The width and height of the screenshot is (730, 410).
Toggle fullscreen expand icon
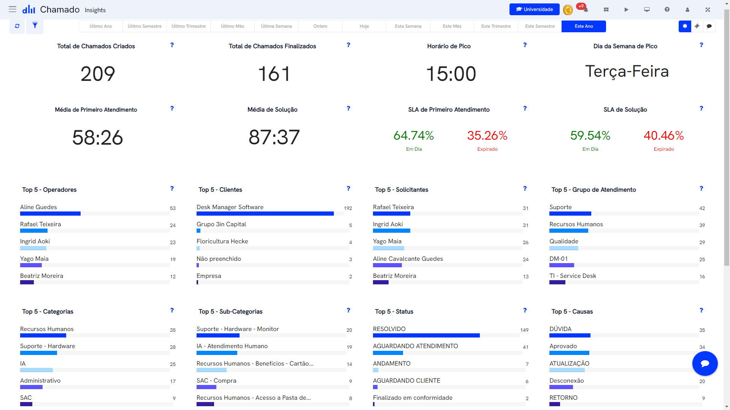[x=708, y=9]
